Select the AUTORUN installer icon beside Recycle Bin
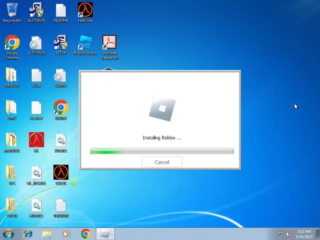 [x=37, y=12]
